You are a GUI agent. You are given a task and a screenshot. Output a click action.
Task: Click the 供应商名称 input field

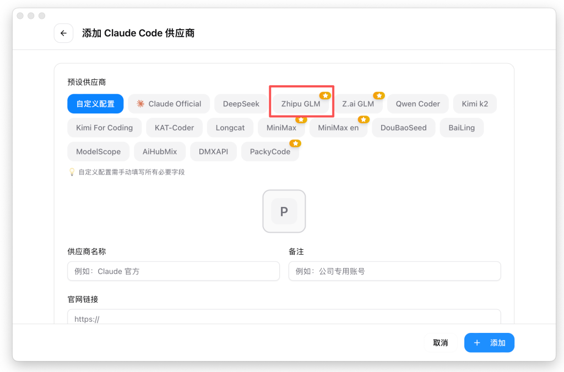pos(173,271)
